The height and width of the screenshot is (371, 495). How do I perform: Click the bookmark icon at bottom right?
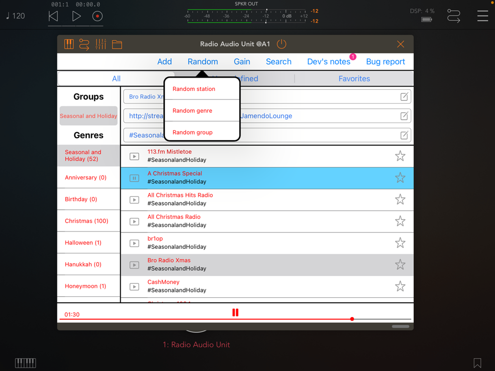477,363
